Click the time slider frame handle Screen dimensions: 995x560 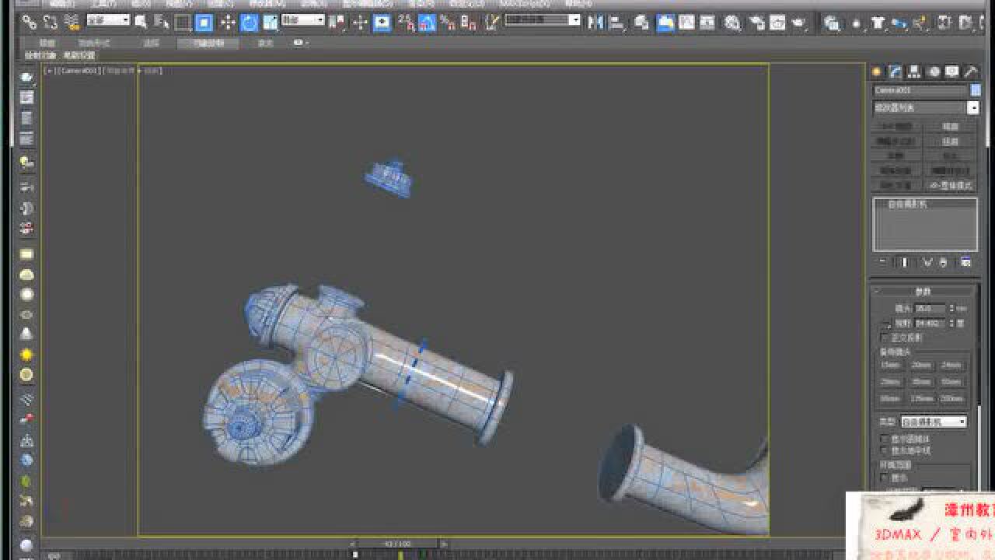[398, 544]
